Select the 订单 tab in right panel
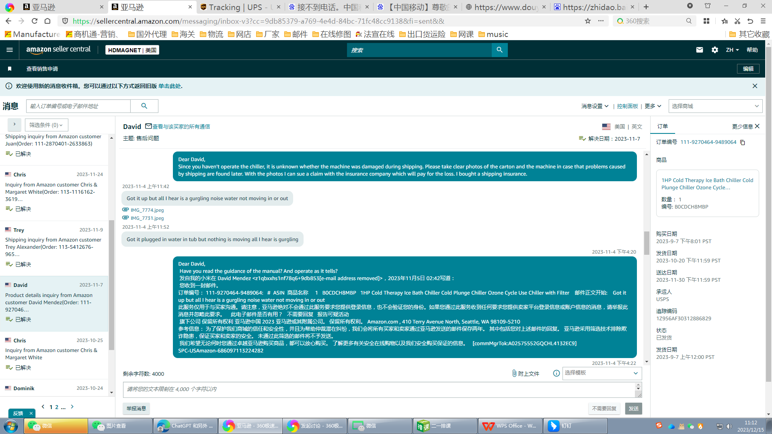The image size is (772, 434). 663,126
